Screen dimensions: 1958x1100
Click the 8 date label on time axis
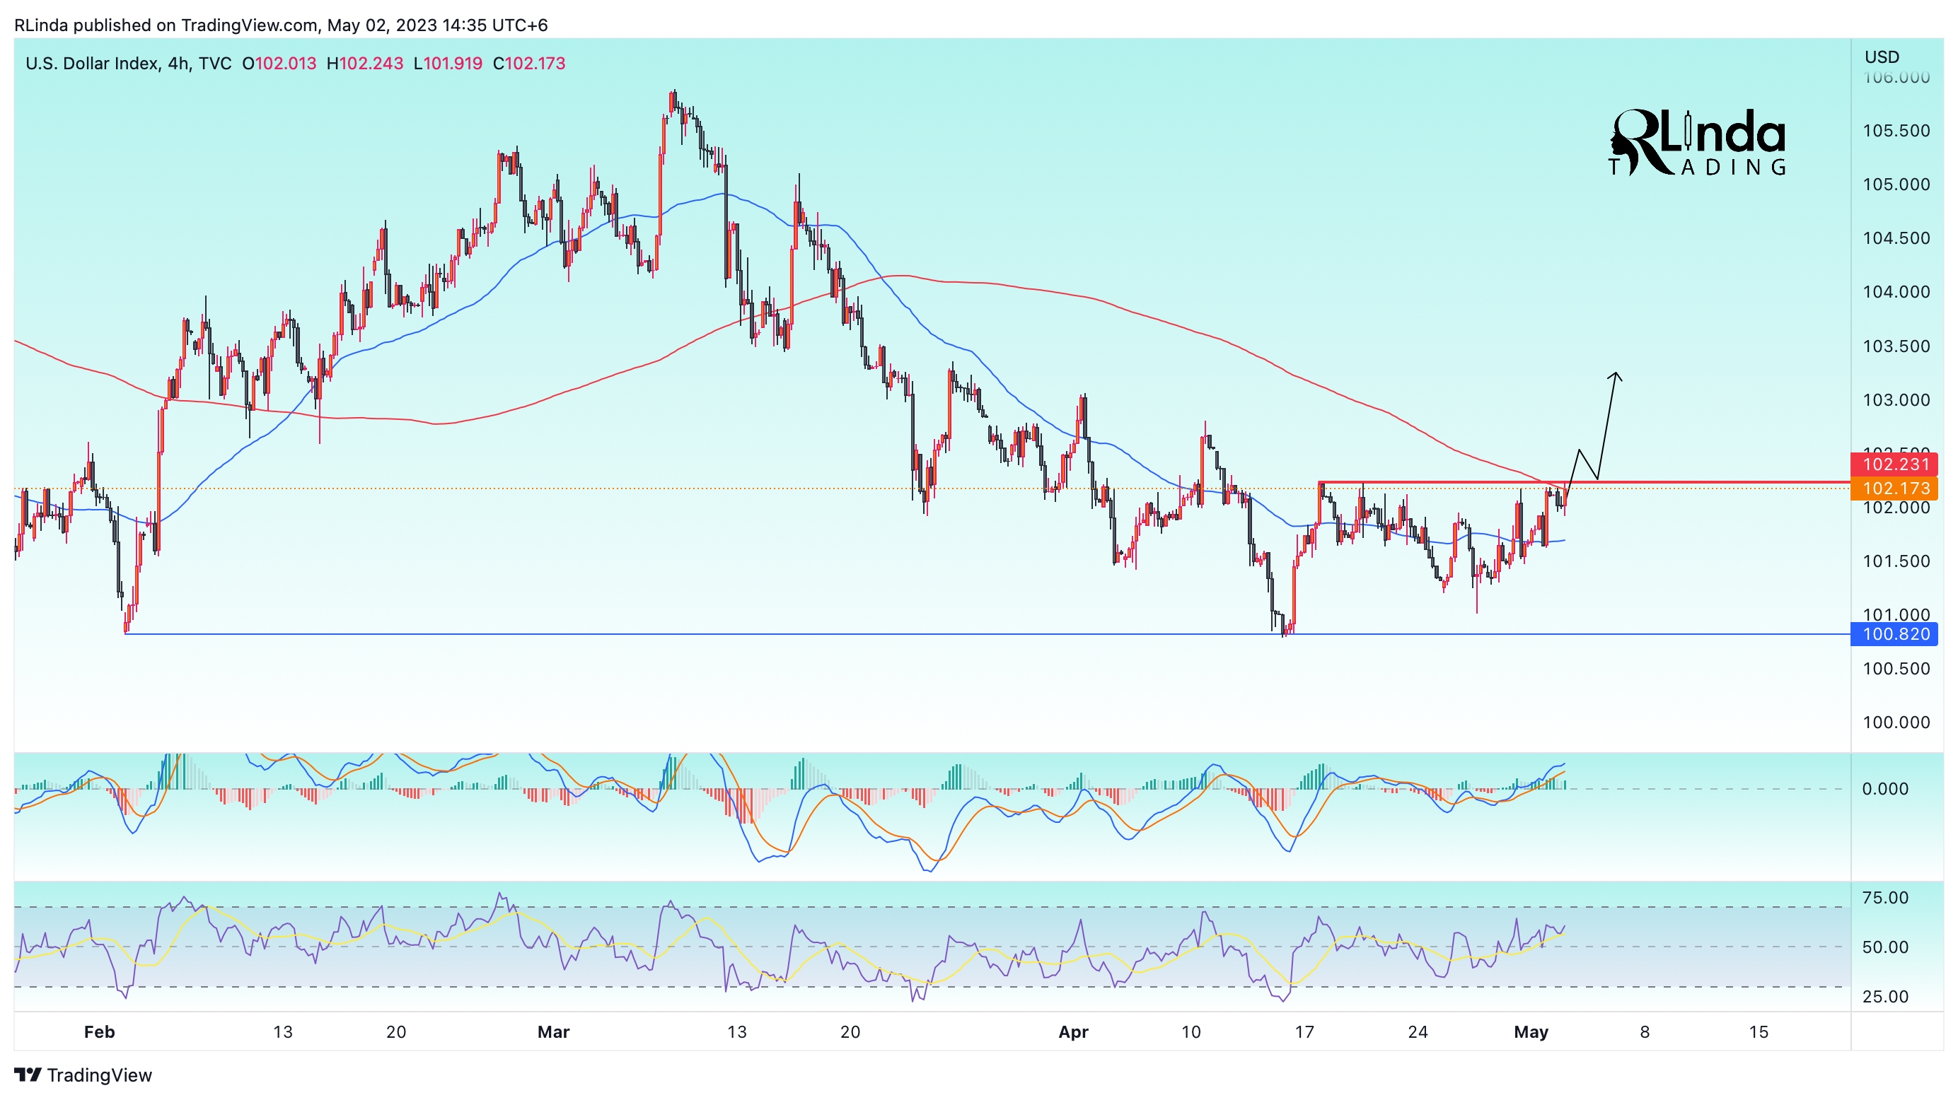pyautogui.click(x=1645, y=1031)
